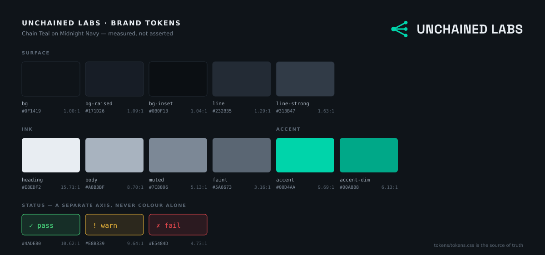This screenshot has width=545, height=255.
Task: Click the Unchained Labs logo icon
Action: click(400, 29)
